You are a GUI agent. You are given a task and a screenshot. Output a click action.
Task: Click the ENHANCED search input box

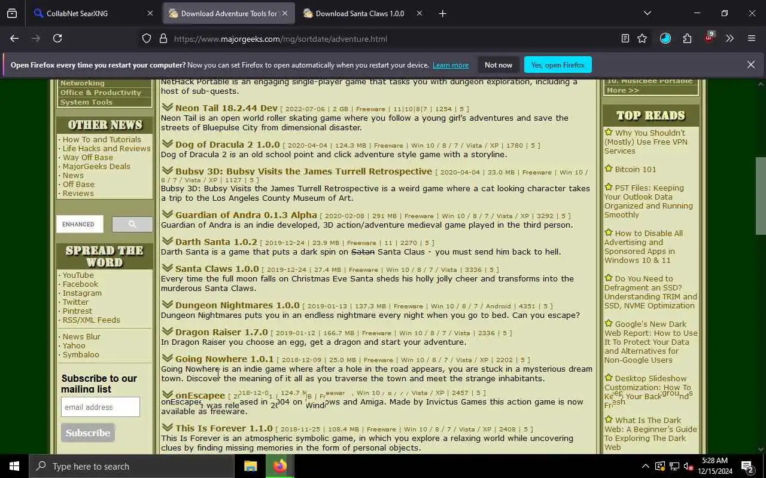click(x=80, y=224)
